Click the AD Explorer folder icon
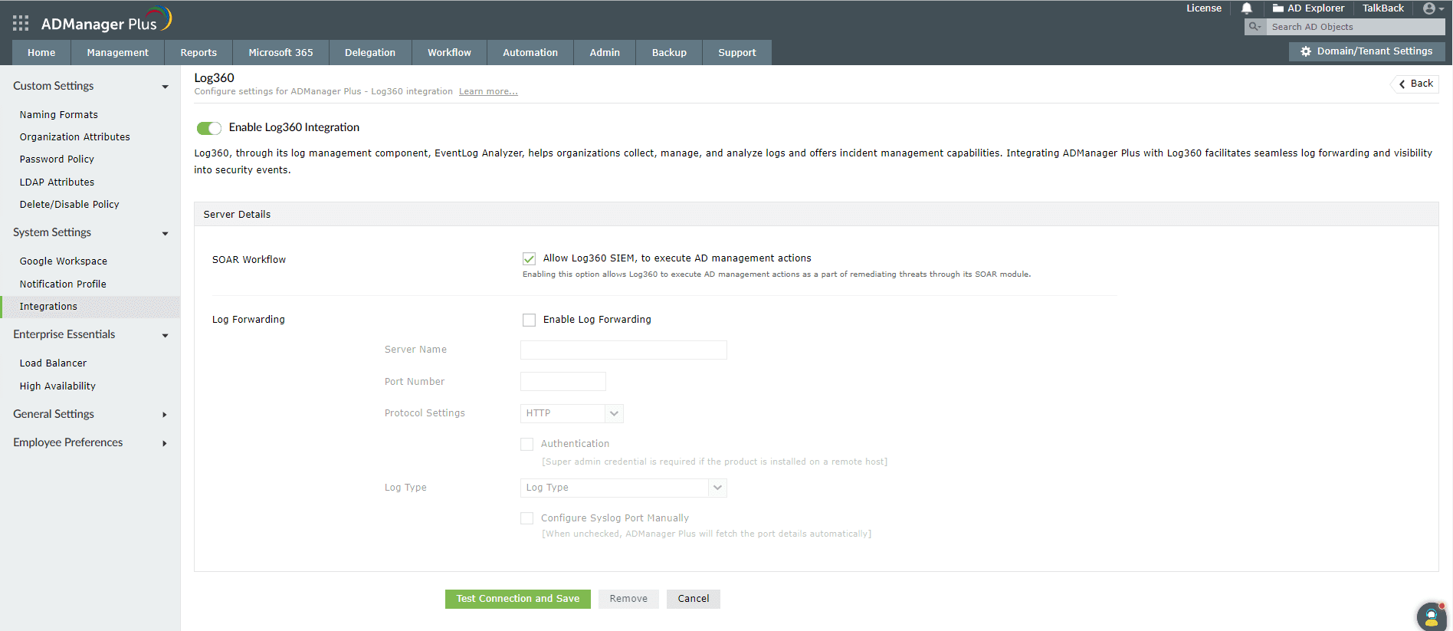Image resolution: width=1453 pixels, height=631 pixels. point(1278,8)
